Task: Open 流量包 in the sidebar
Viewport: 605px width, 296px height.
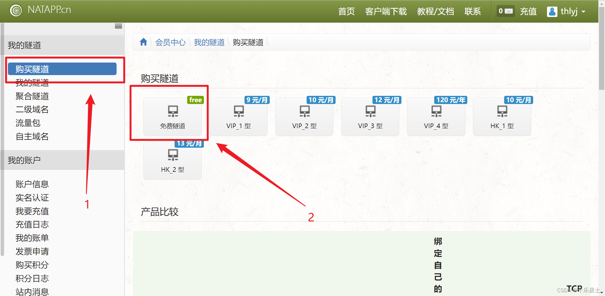Action: coord(28,123)
